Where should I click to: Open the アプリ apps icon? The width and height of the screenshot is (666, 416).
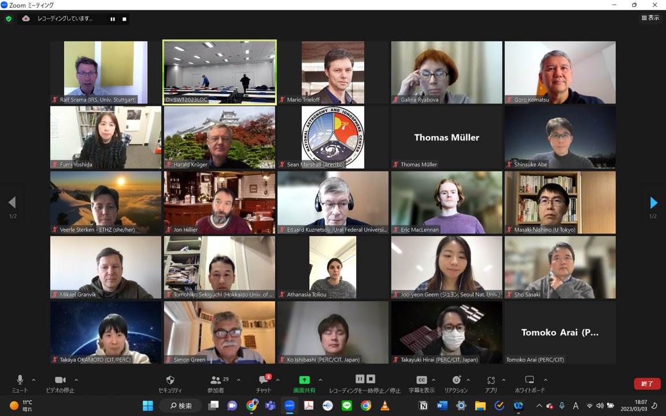[491, 380]
